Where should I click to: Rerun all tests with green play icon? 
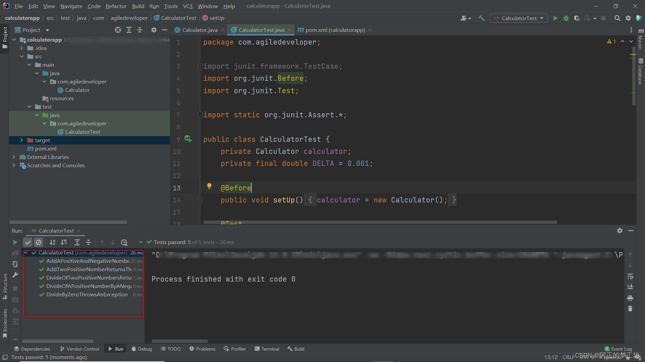click(15, 242)
